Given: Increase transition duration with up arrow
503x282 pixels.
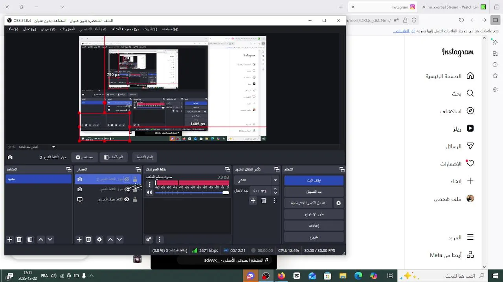Looking at the screenshot, I should click(x=275, y=189).
